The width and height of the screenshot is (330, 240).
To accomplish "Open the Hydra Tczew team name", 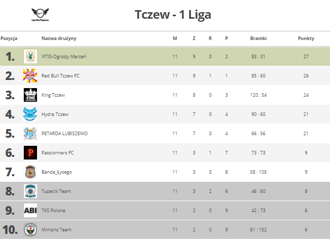I will 55,114.
